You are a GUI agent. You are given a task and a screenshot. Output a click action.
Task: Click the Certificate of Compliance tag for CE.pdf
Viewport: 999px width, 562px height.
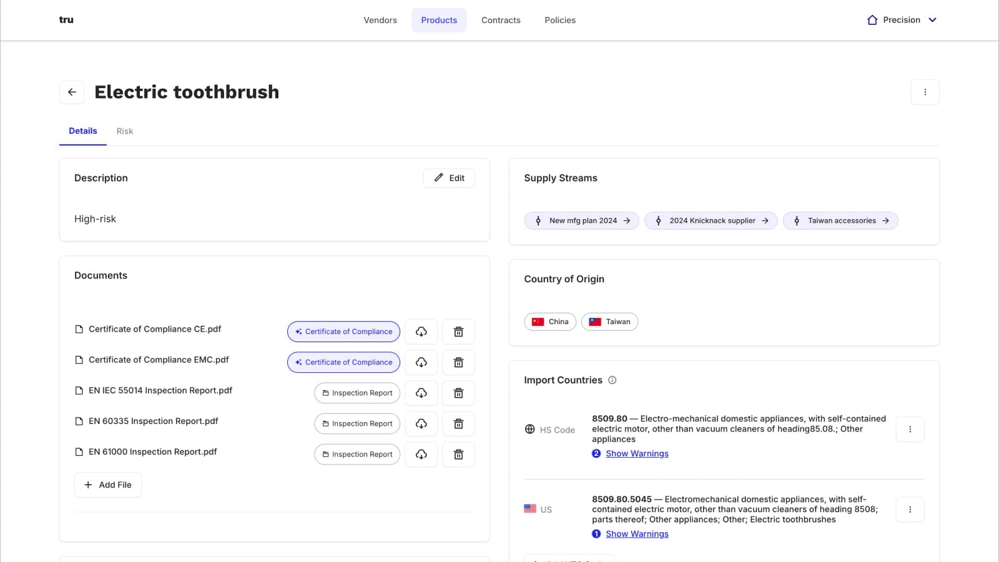pos(343,332)
